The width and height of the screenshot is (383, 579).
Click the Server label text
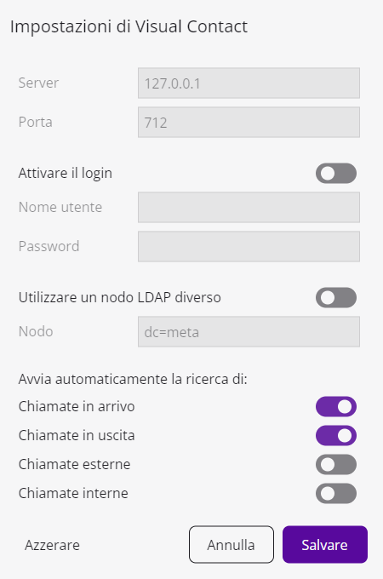38,83
